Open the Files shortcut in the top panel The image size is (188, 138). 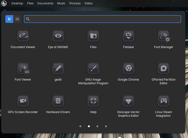(30, 3)
